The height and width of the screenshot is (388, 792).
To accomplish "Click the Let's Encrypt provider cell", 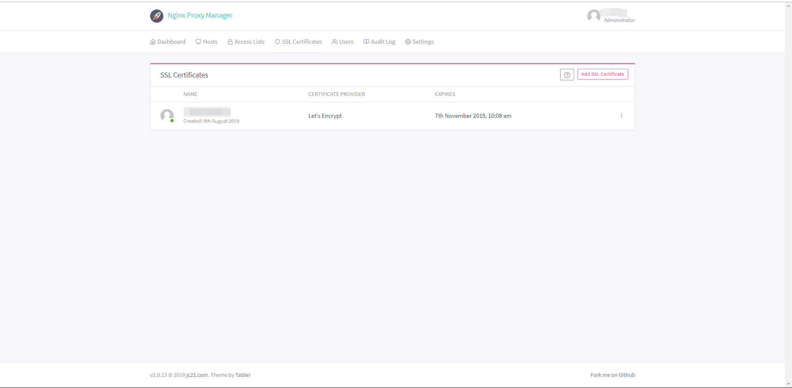I will pos(325,116).
